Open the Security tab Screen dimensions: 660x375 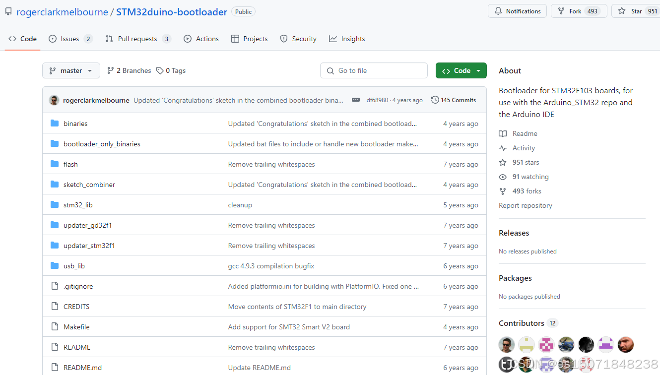pos(298,39)
